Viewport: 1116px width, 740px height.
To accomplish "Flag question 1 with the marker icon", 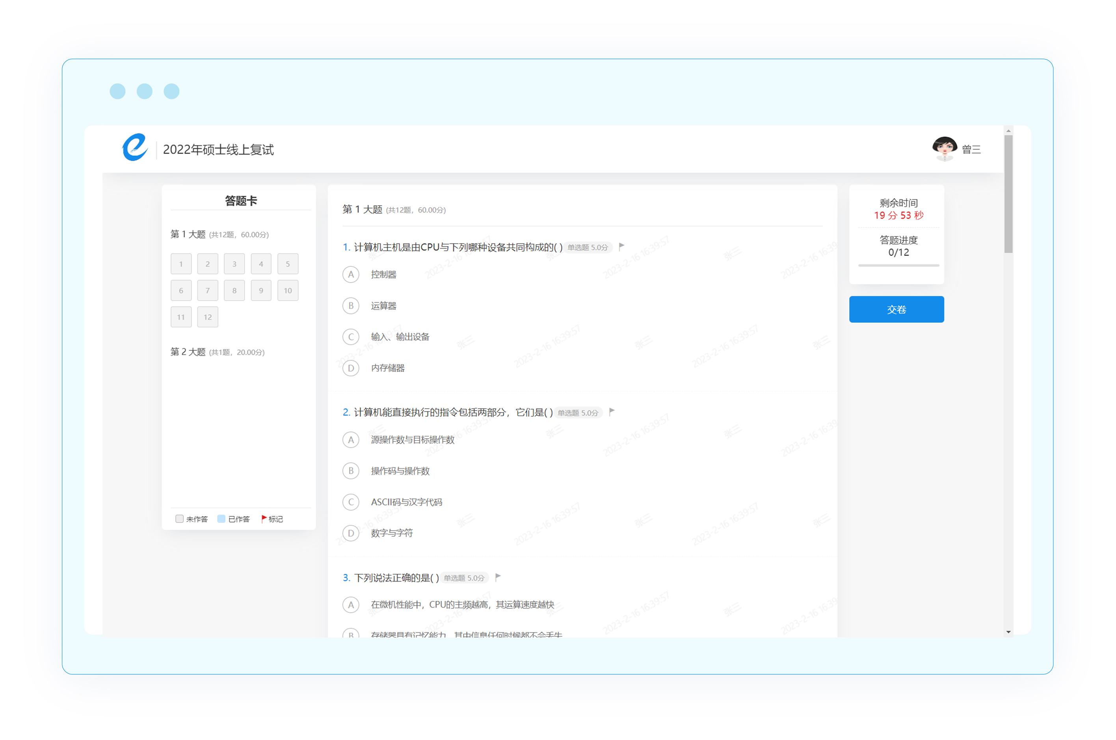I will (x=621, y=246).
